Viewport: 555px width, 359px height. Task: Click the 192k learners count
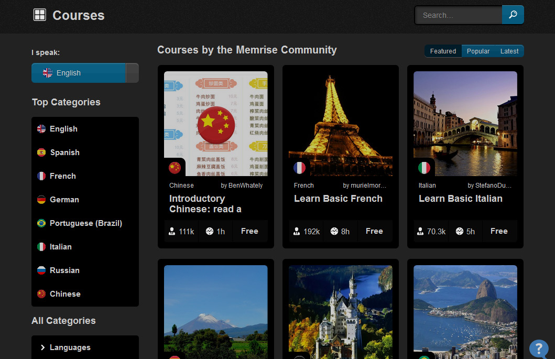[x=311, y=232]
